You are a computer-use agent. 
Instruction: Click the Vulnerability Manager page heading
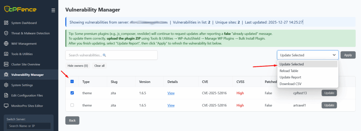coord(93,9)
